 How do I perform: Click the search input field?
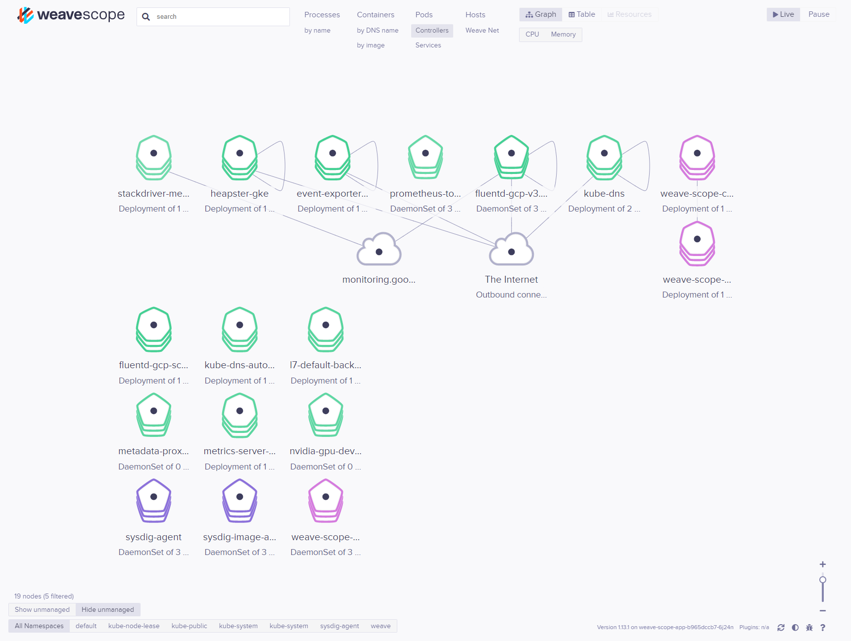click(213, 17)
